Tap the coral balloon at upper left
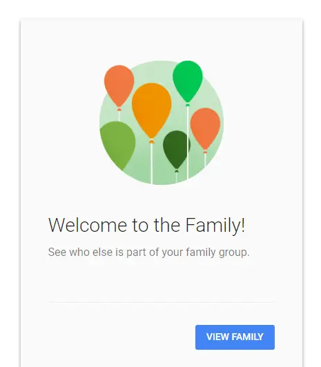This screenshot has height=367, width=321. pyautogui.click(x=119, y=86)
